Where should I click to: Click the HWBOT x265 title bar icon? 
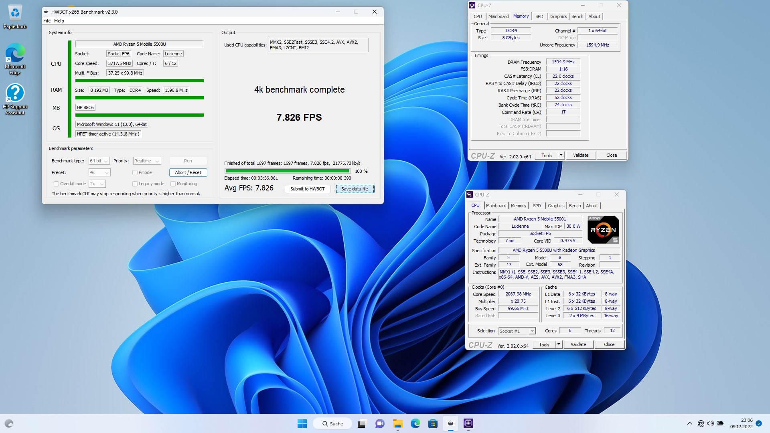pos(46,12)
